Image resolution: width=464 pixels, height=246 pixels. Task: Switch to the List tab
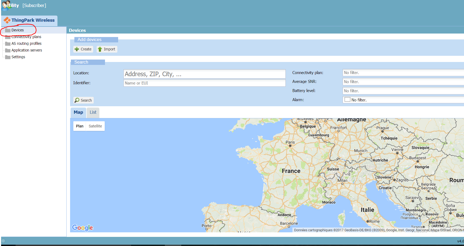coord(93,112)
